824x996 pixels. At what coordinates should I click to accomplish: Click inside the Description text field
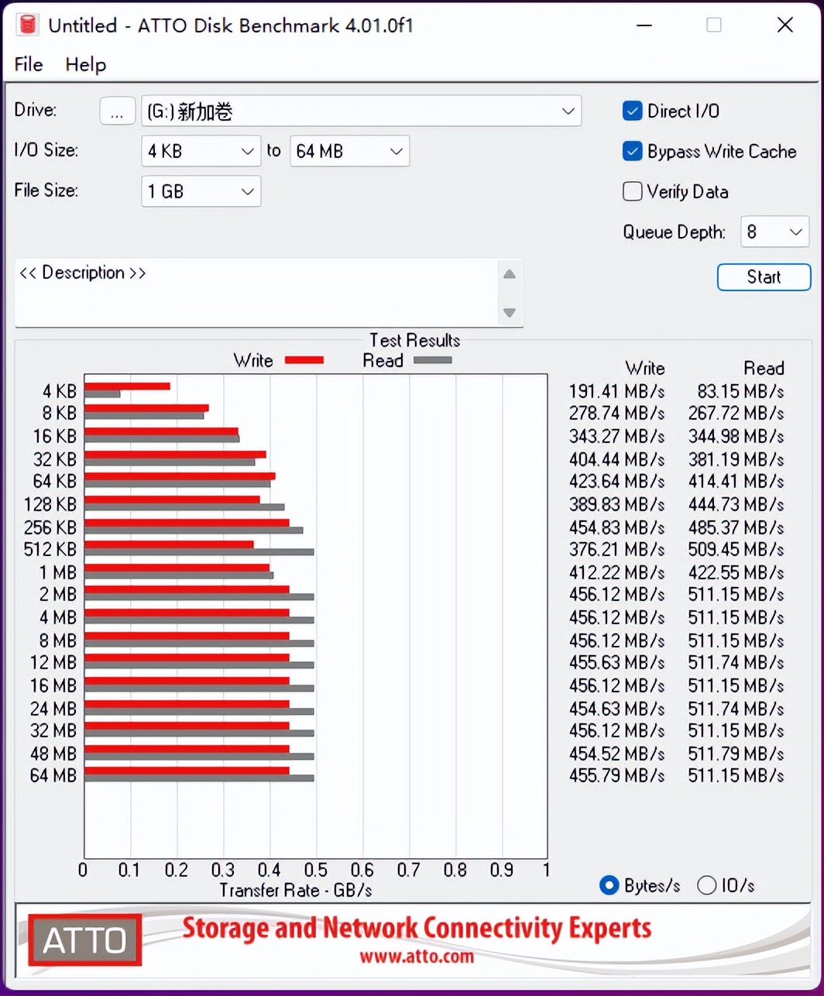click(x=256, y=293)
